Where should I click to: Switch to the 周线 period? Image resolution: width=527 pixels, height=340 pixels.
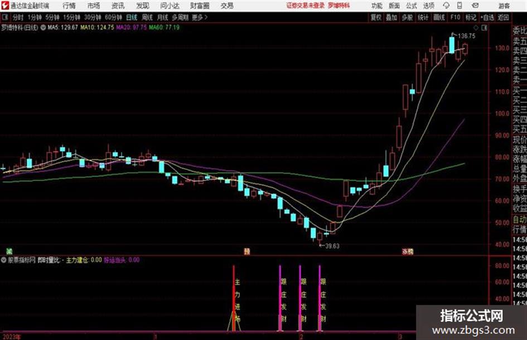[147, 17]
